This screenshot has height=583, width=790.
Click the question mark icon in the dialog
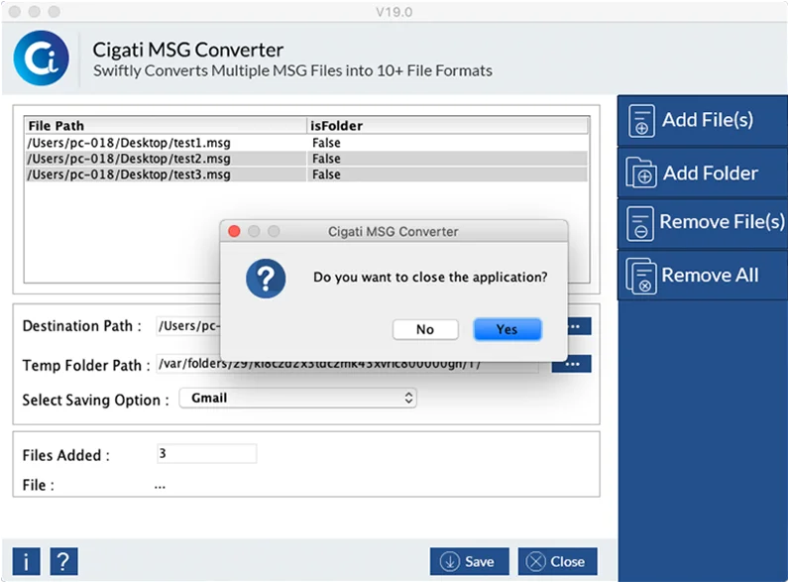[266, 279]
